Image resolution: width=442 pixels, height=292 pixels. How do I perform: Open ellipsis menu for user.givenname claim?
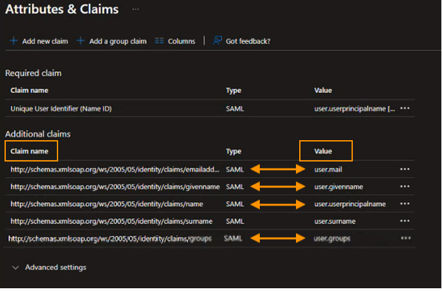coord(405,187)
